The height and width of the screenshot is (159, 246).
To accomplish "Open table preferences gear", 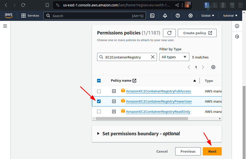I will [213, 67].
